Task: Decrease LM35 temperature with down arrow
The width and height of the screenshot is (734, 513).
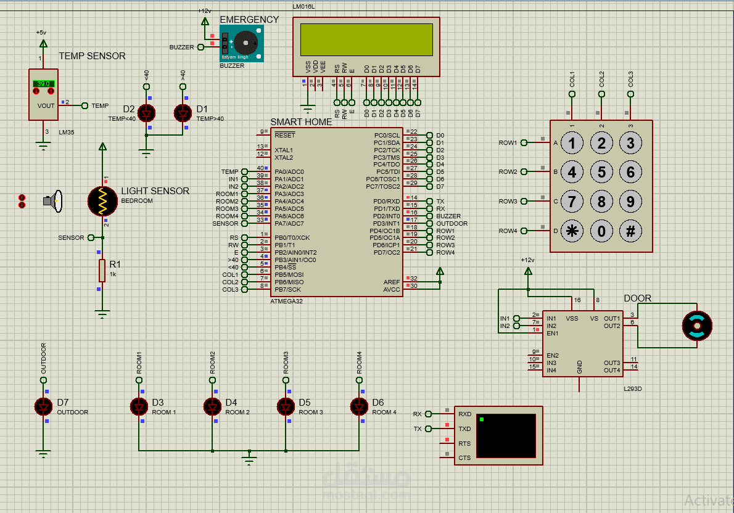Action: pos(36,91)
